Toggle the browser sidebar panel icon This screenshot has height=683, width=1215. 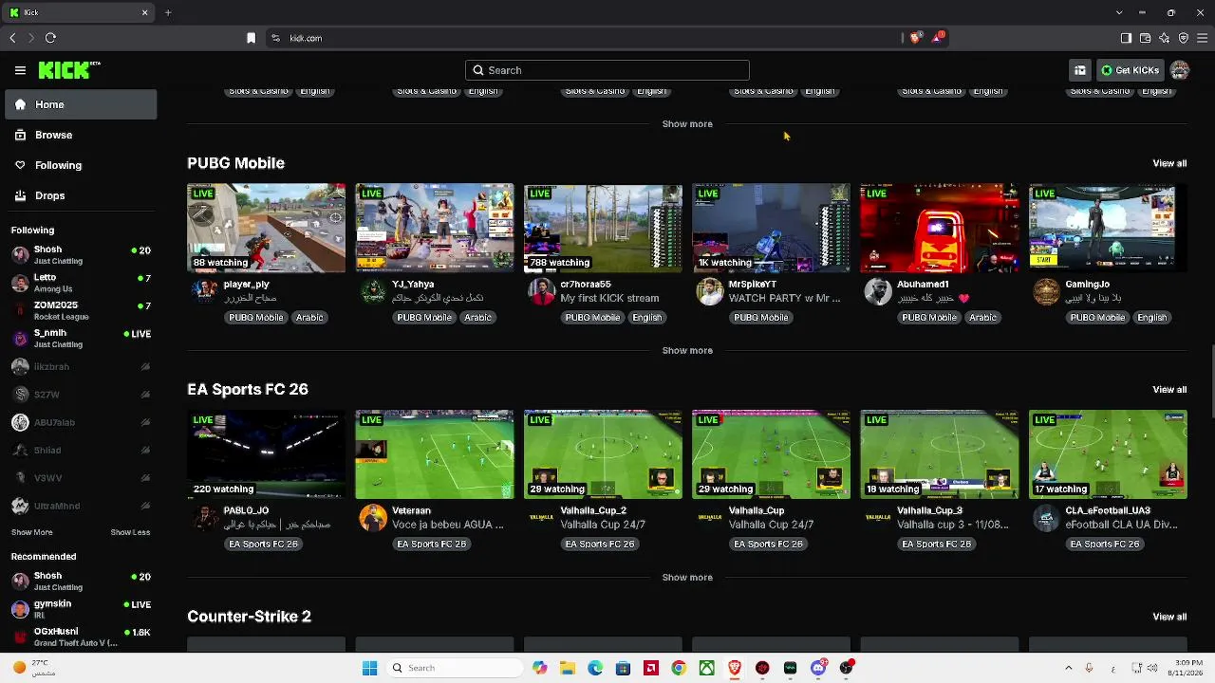(1126, 38)
